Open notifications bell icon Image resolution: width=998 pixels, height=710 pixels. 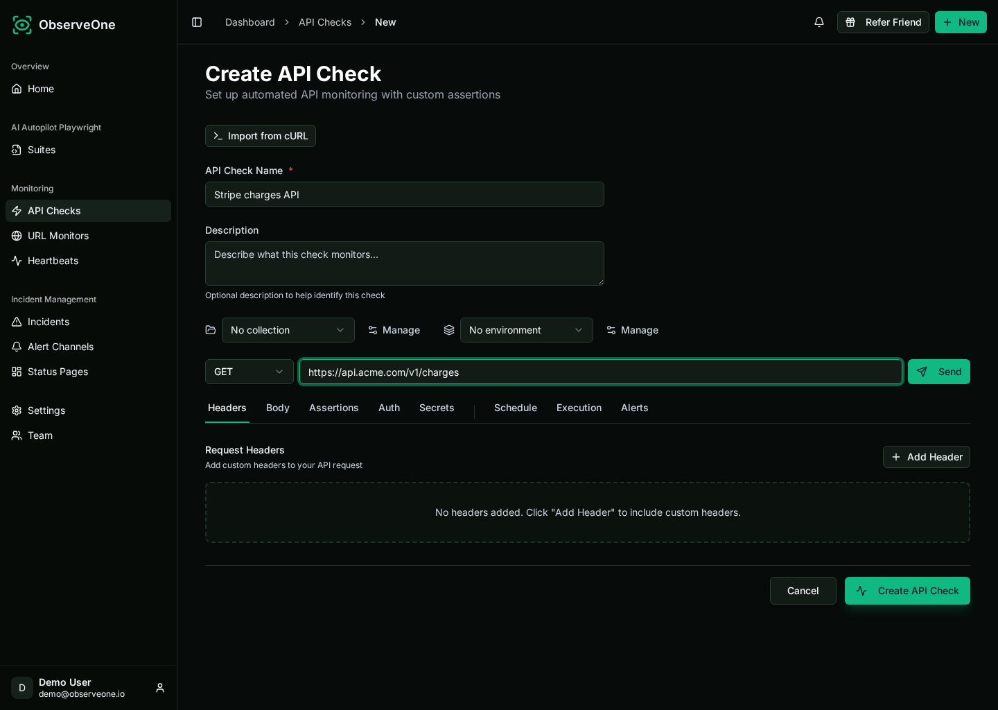tap(819, 22)
